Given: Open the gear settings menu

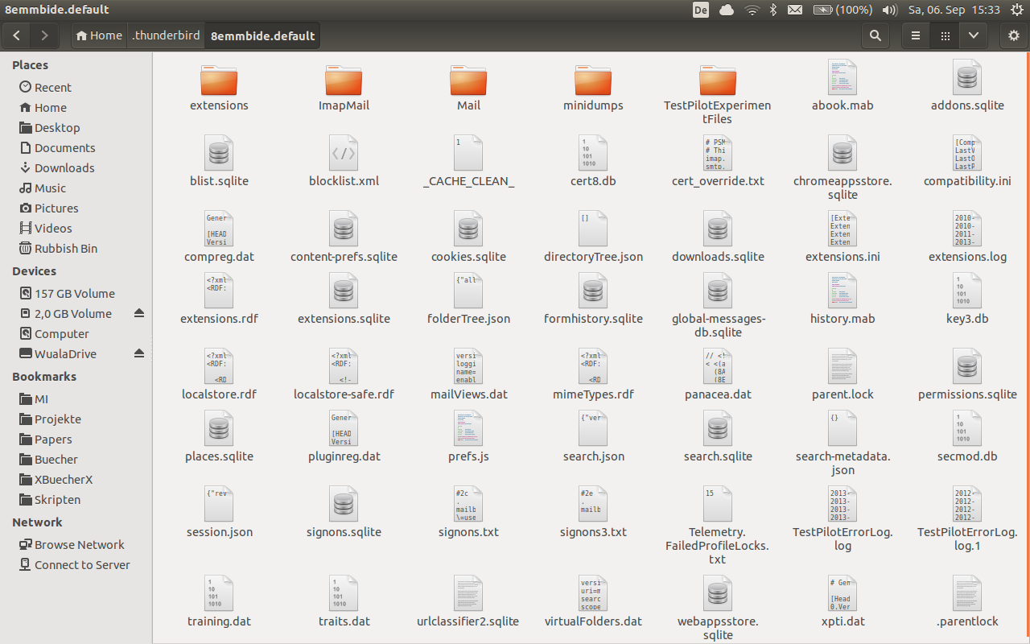Looking at the screenshot, I should (1014, 35).
